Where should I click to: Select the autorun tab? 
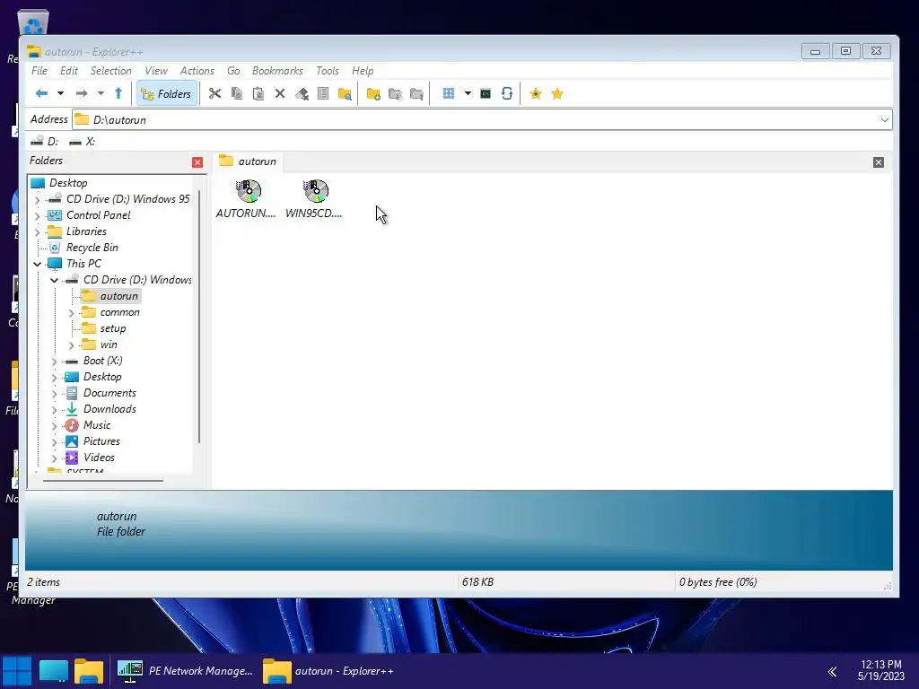pyautogui.click(x=248, y=161)
